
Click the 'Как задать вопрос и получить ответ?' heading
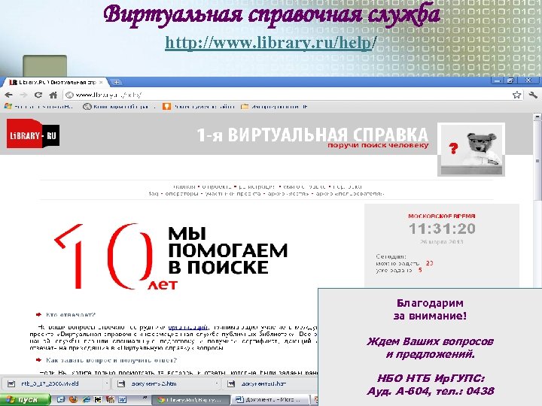tap(111, 360)
